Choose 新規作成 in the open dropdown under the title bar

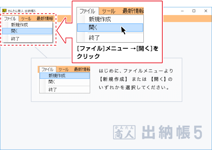[x=27, y=25]
